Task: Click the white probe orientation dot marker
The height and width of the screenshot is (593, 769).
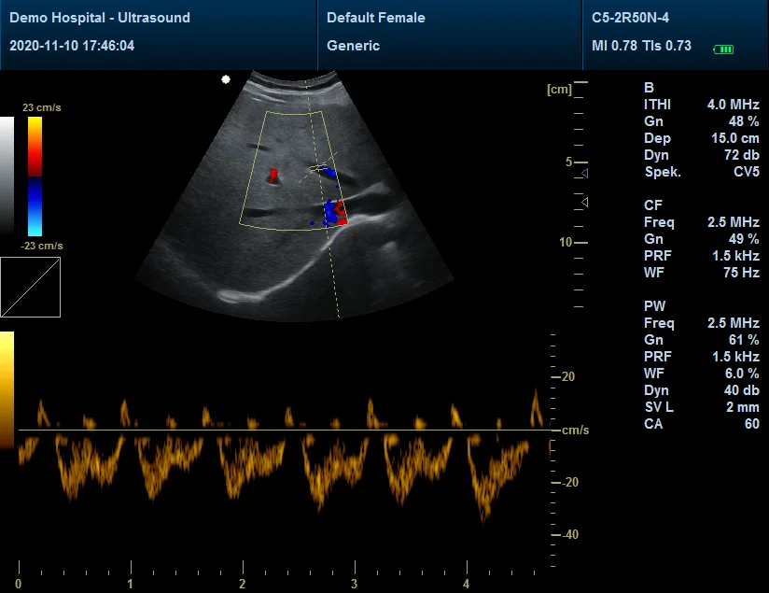Action: [x=226, y=79]
